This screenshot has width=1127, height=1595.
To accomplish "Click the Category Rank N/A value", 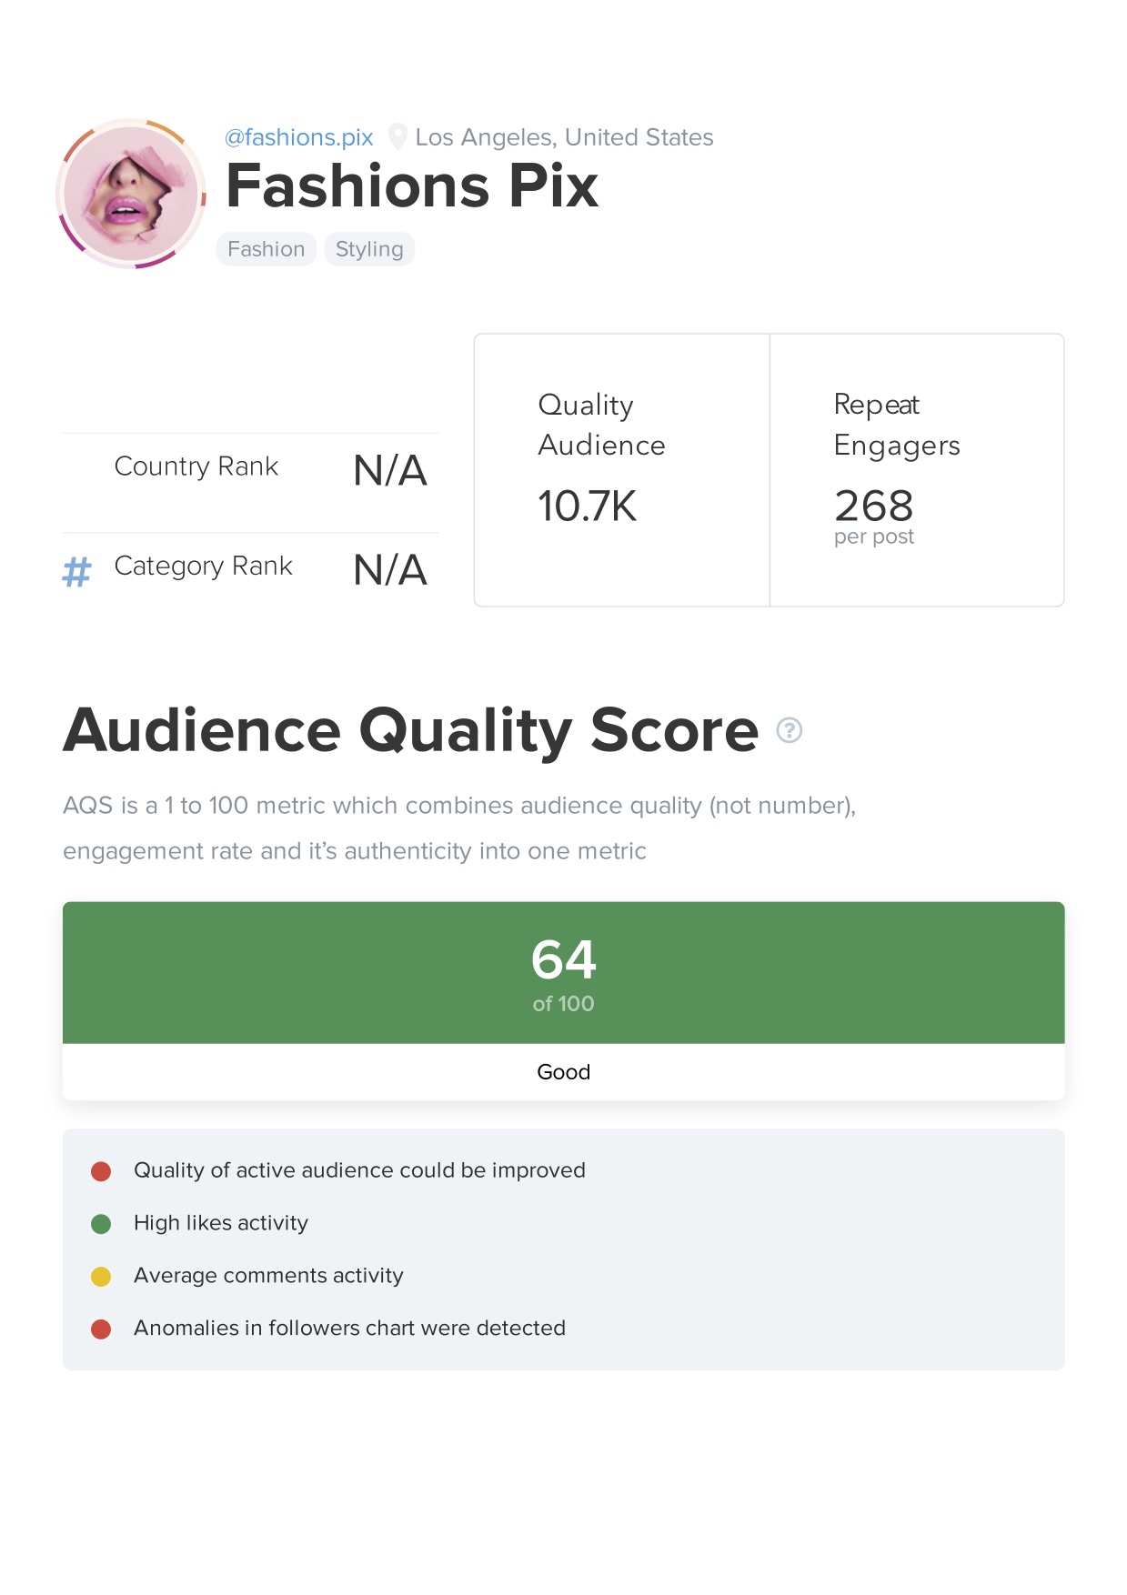I will point(389,570).
